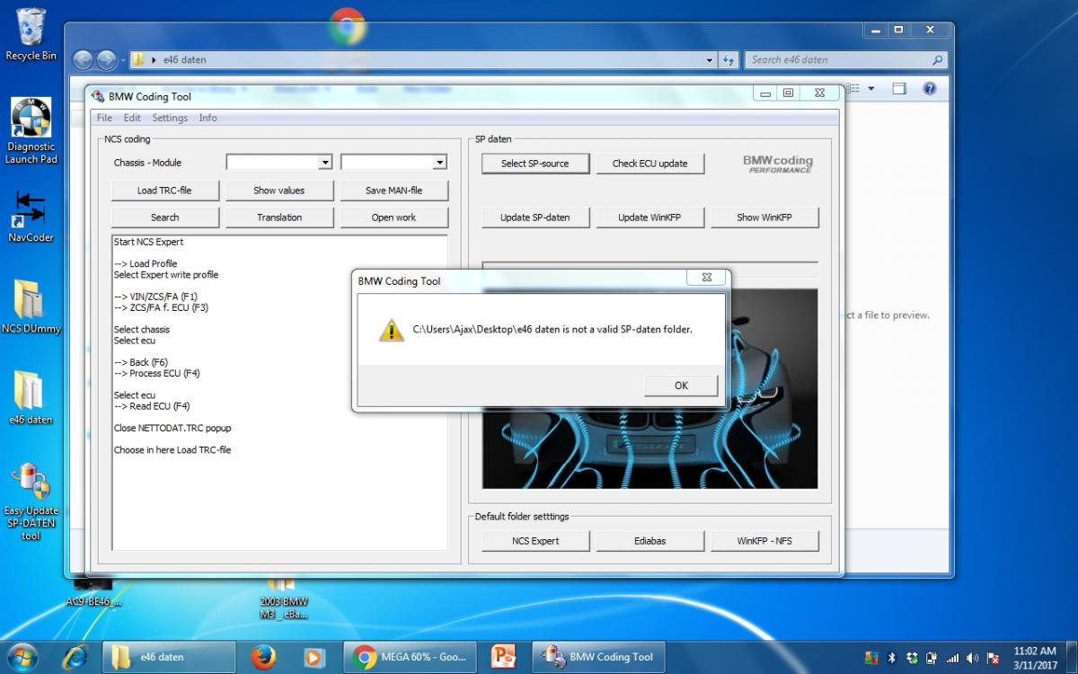
Task: Go forward in the Explorer window
Action: tap(106, 60)
